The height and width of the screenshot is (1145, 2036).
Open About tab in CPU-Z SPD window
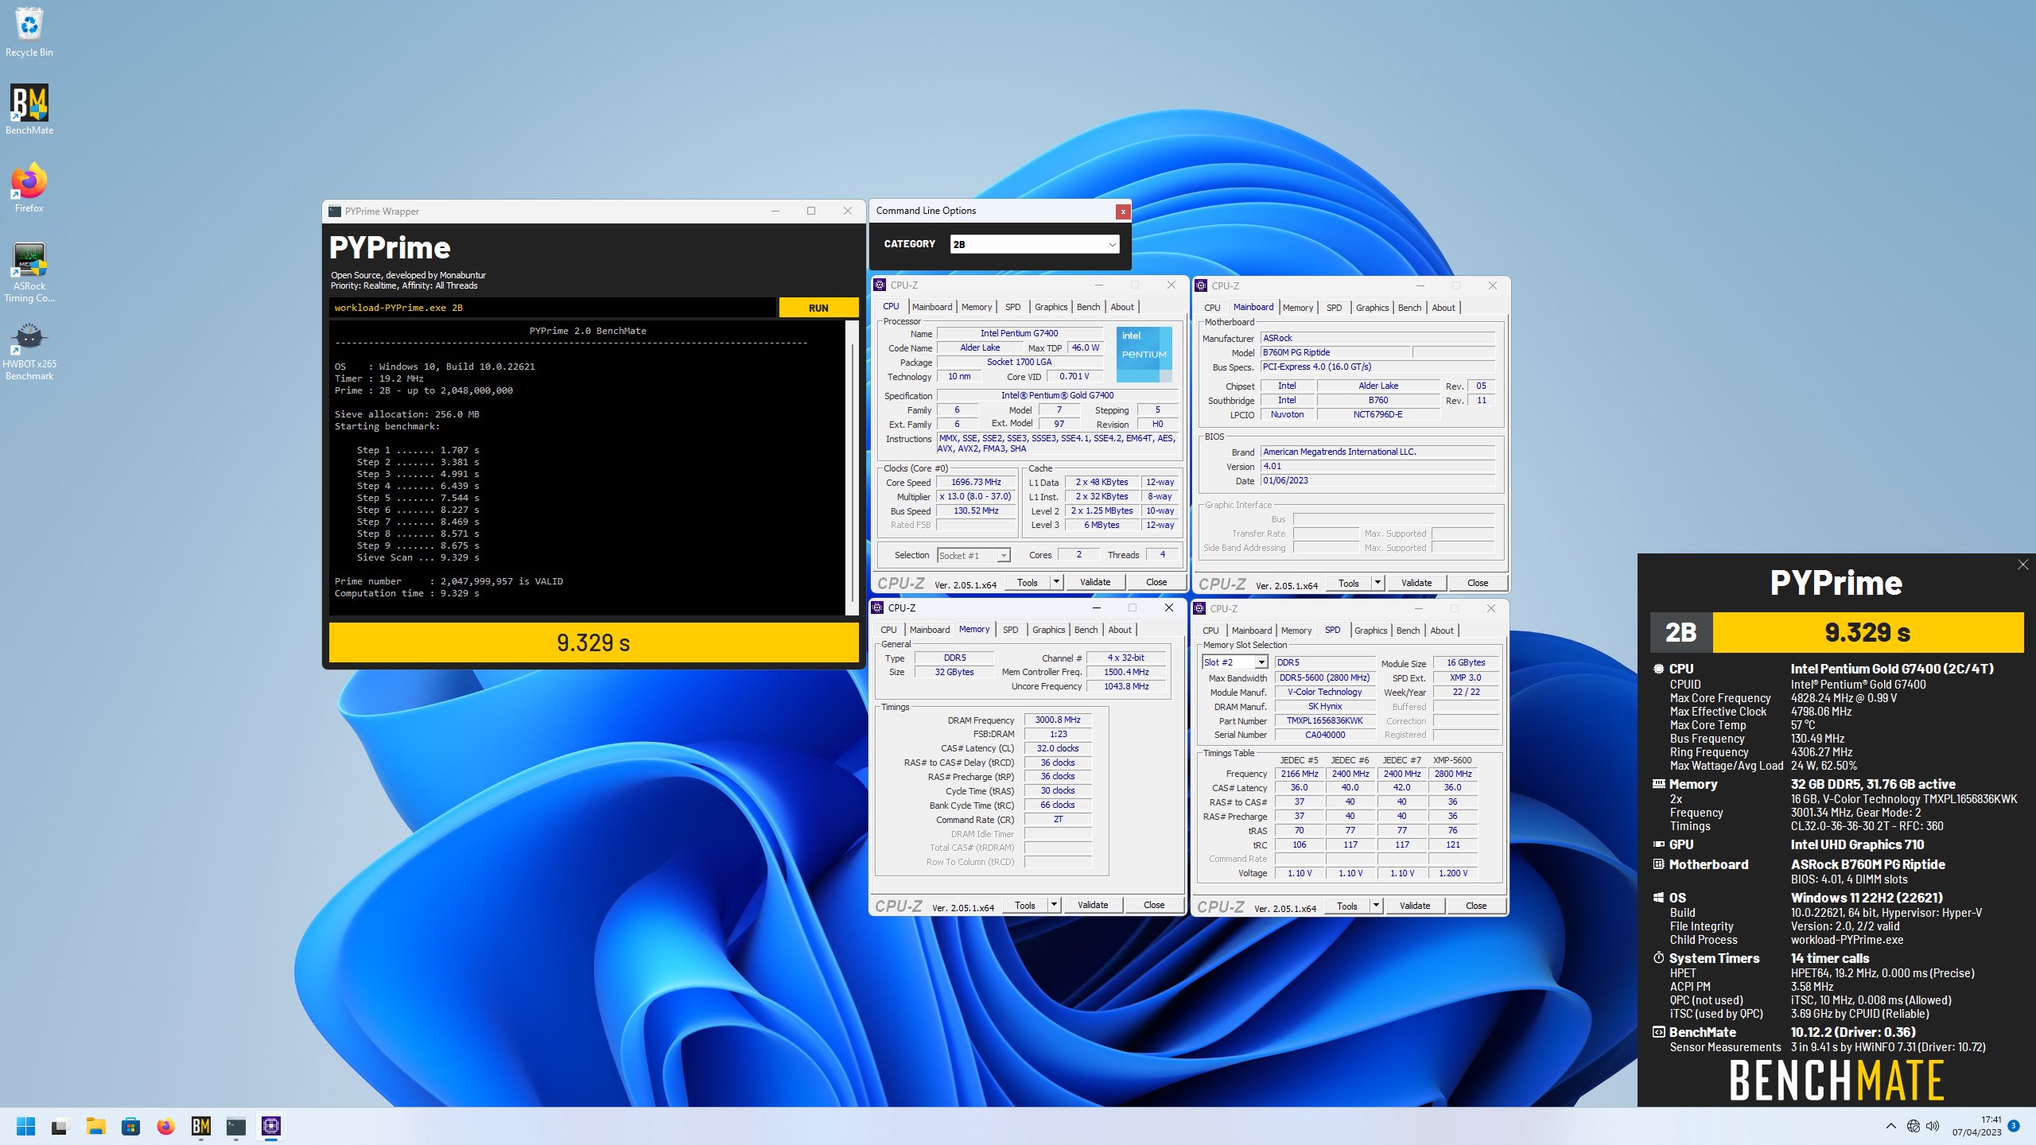click(1441, 631)
